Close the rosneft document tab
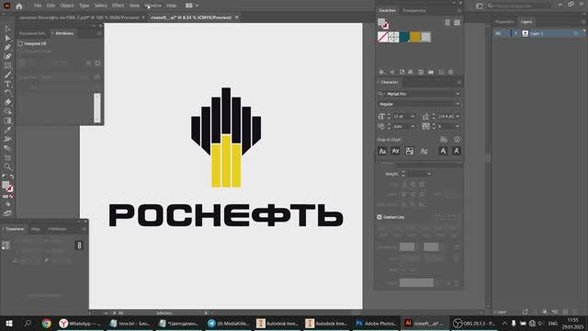The image size is (588, 331). click(x=237, y=17)
